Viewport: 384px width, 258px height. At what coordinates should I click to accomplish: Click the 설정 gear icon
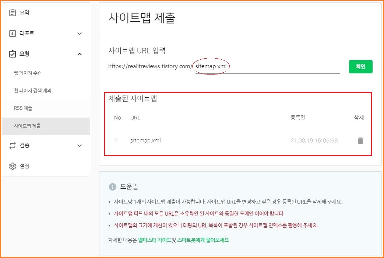(x=13, y=166)
